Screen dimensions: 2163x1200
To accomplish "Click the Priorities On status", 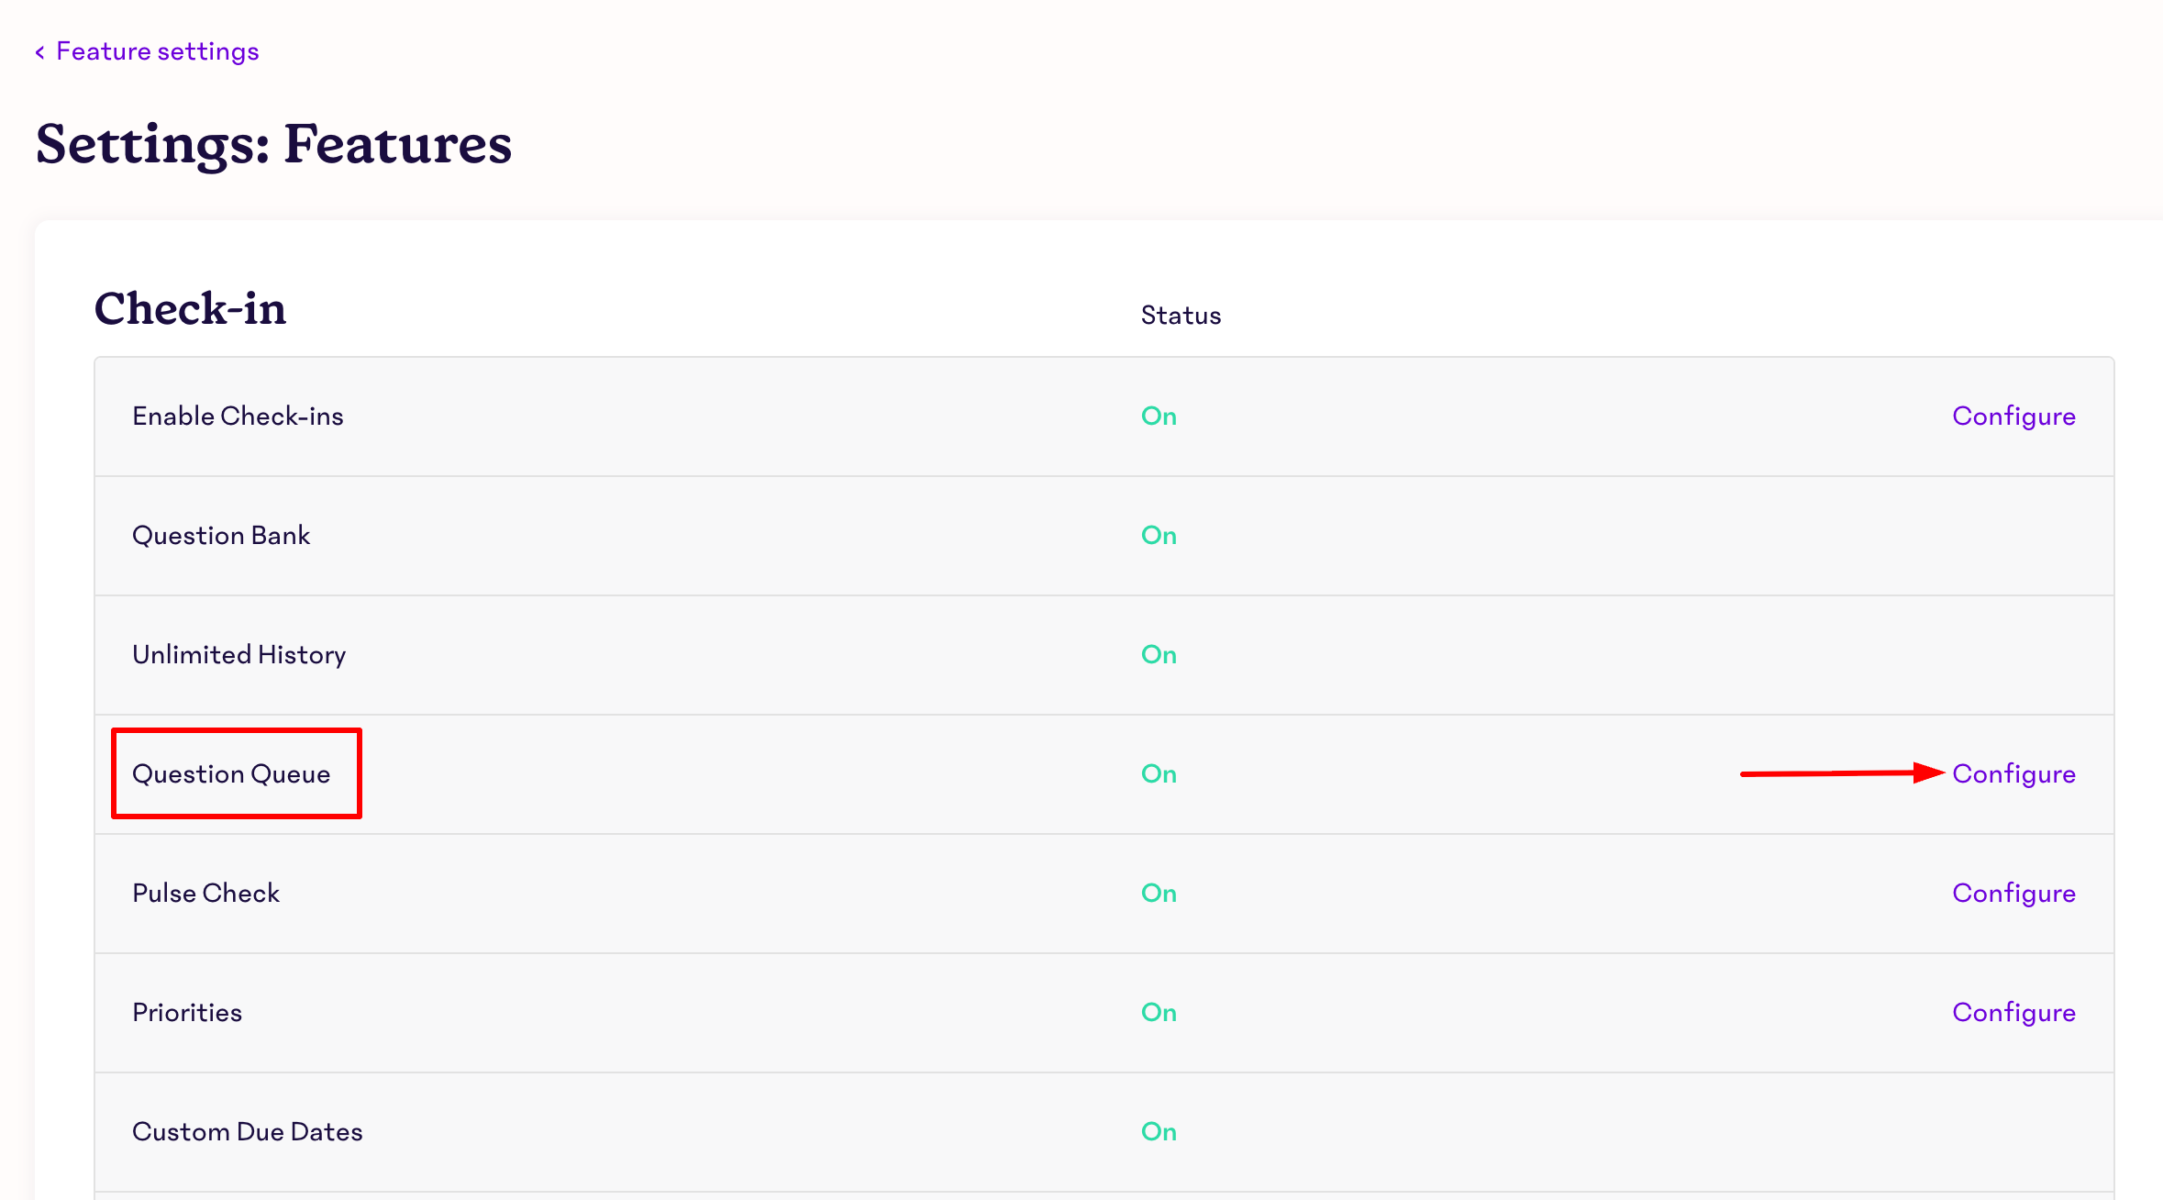I will pyautogui.click(x=1159, y=1012).
